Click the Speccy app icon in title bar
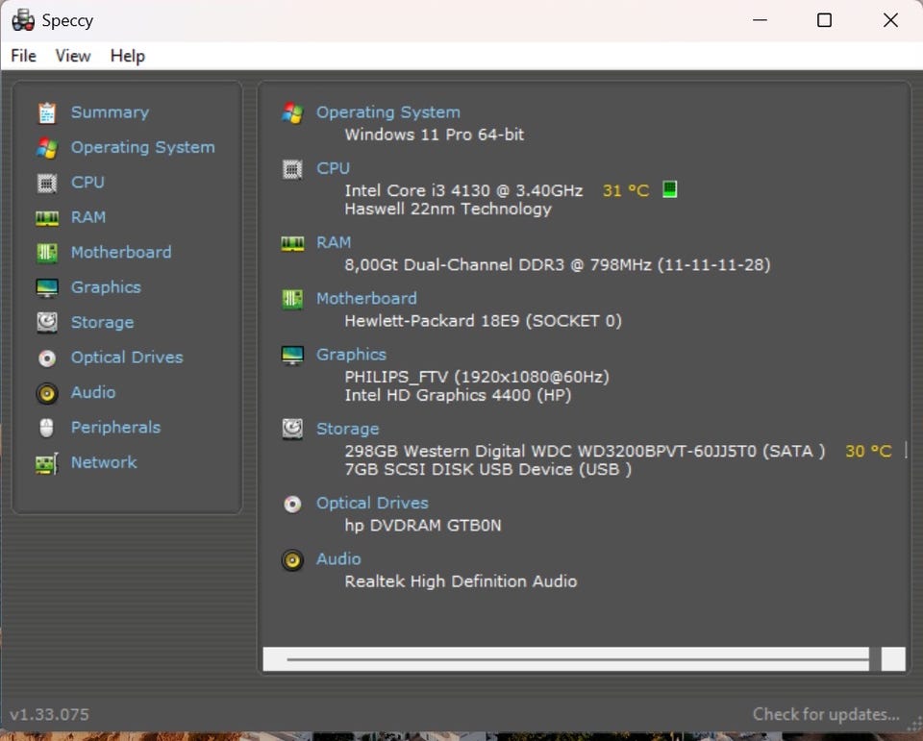923x741 pixels. pos(23,20)
